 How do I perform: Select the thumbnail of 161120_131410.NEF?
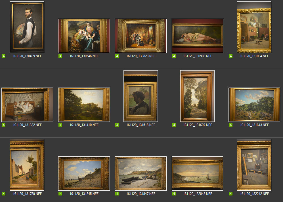(84, 105)
